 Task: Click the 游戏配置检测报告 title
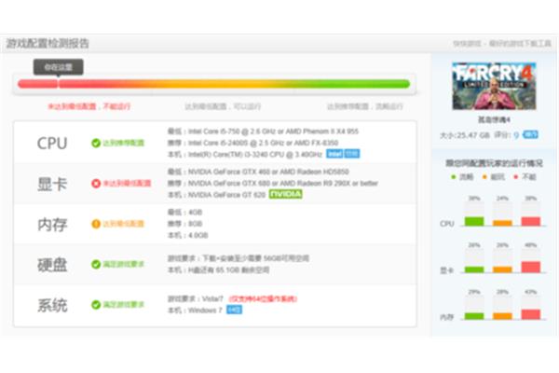(48, 44)
